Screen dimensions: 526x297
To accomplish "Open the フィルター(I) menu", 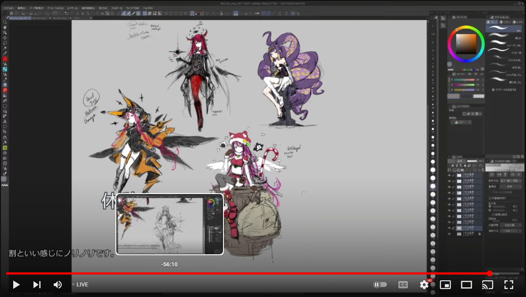I will click(x=117, y=8).
